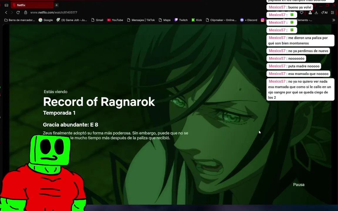The height and width of the screenshot is (211, 338).
Task: Open the Game Jolt bookmark
Action: click(72, 20)
